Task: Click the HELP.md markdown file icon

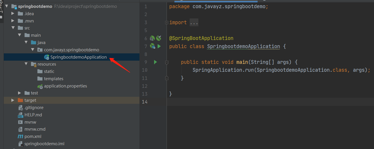Action: click(20, 115)
